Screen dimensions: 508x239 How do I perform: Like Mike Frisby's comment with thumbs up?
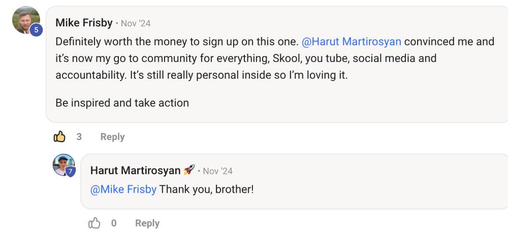coord(59,137)
